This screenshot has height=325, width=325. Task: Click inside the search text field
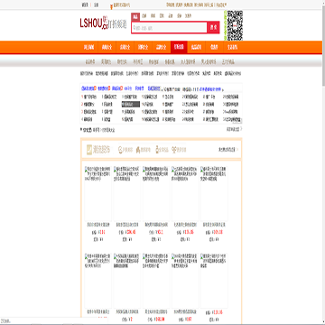[170, 27]
